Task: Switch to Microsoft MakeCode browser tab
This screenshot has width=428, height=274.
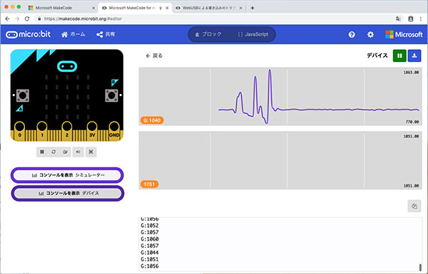Action: (61, 8)
